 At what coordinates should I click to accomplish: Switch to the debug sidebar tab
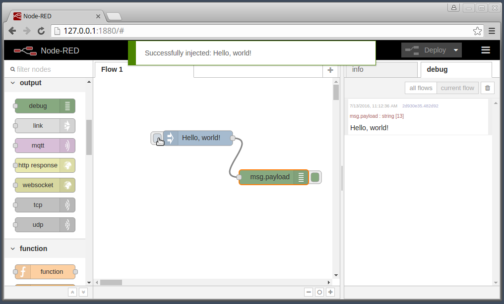pyautogui.click(x=456, y=70)
